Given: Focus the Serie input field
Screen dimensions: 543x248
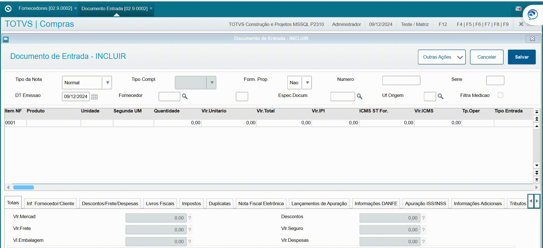Looking at the screenshot, I should pyautogui.click(x=495, y=80).
